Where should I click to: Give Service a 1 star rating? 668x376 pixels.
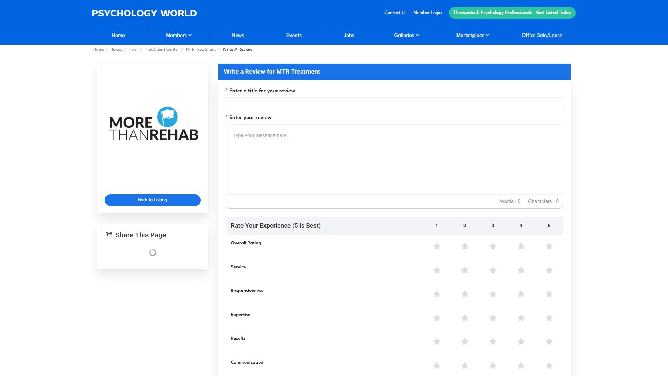(x=437, y=271)
